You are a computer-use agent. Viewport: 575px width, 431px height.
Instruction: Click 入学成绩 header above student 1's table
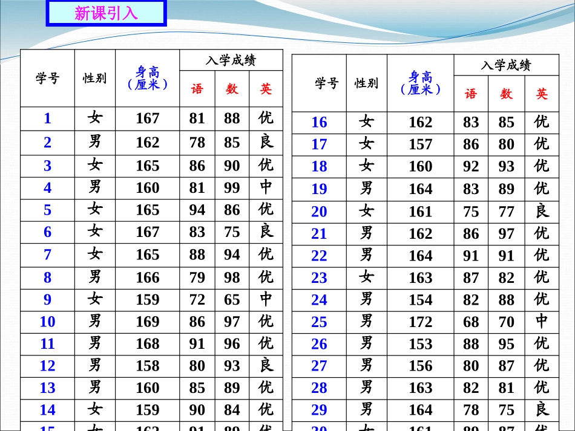[x=231, y=60]
